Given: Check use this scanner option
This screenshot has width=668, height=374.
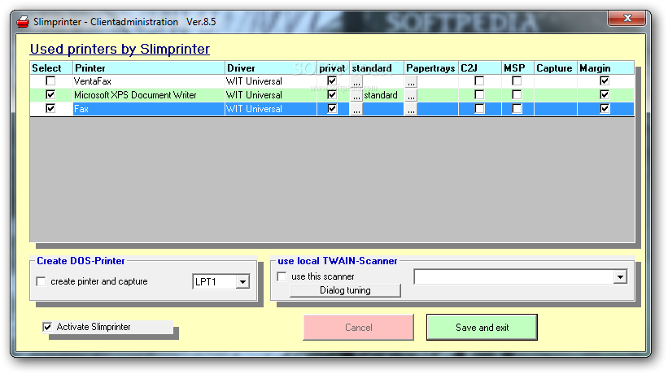Looking at the screenshot, I should click(x=282, y=276).
